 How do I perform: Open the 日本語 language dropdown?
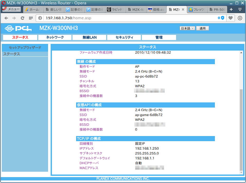(187, 28)
